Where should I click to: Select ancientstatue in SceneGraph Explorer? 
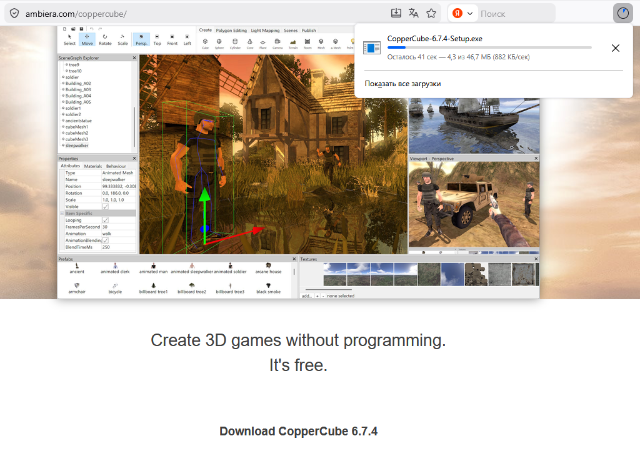[78, 121]
